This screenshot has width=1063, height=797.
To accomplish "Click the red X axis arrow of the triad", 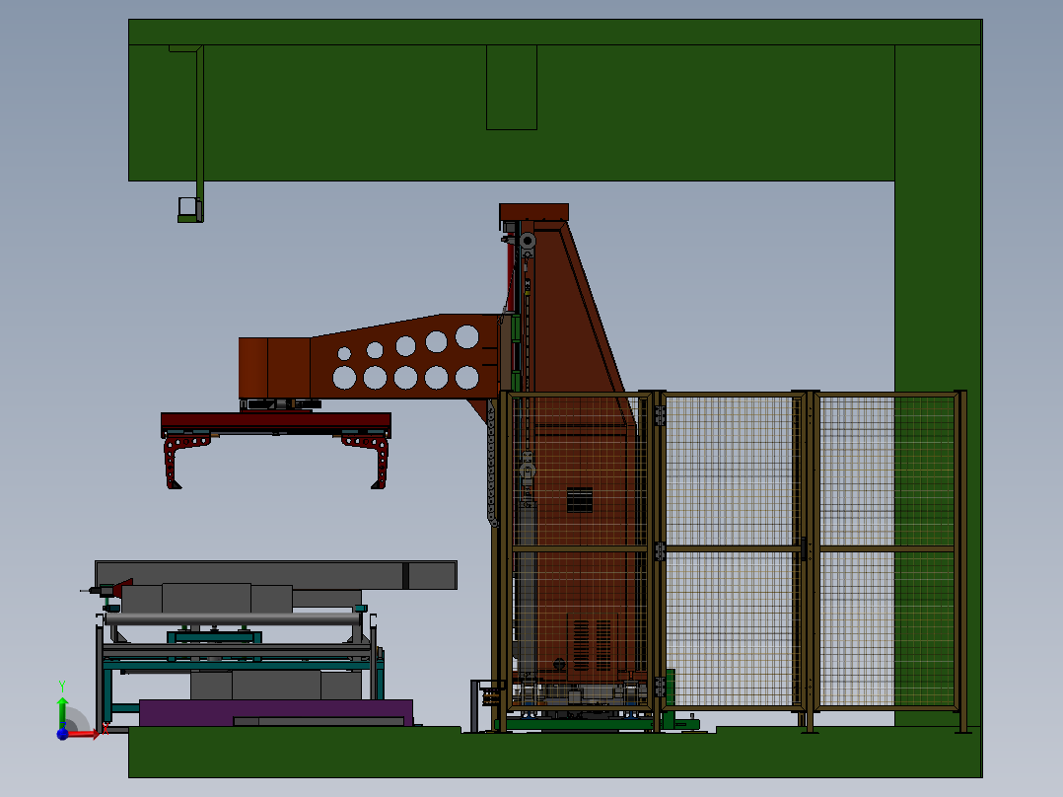I will point(83,734).
